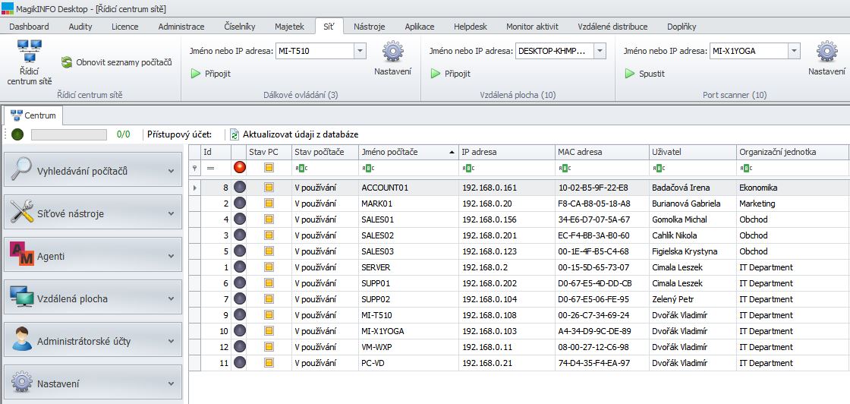Click filter operator icon under IP adresa
Viewport: 850px width, 404px height.
[467, 168]
